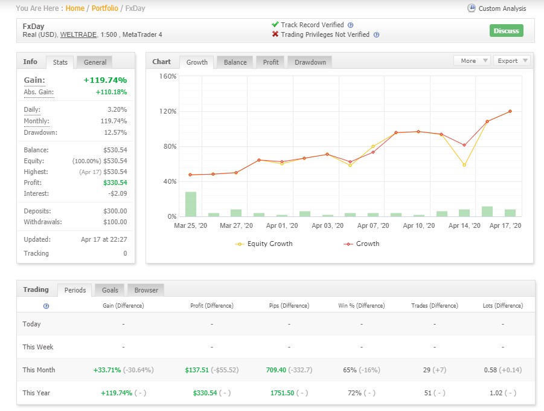This screenshot has height=411, width=544.
Task: Click help icon beside Trading Privileges Not Verified
Action: 376,35
